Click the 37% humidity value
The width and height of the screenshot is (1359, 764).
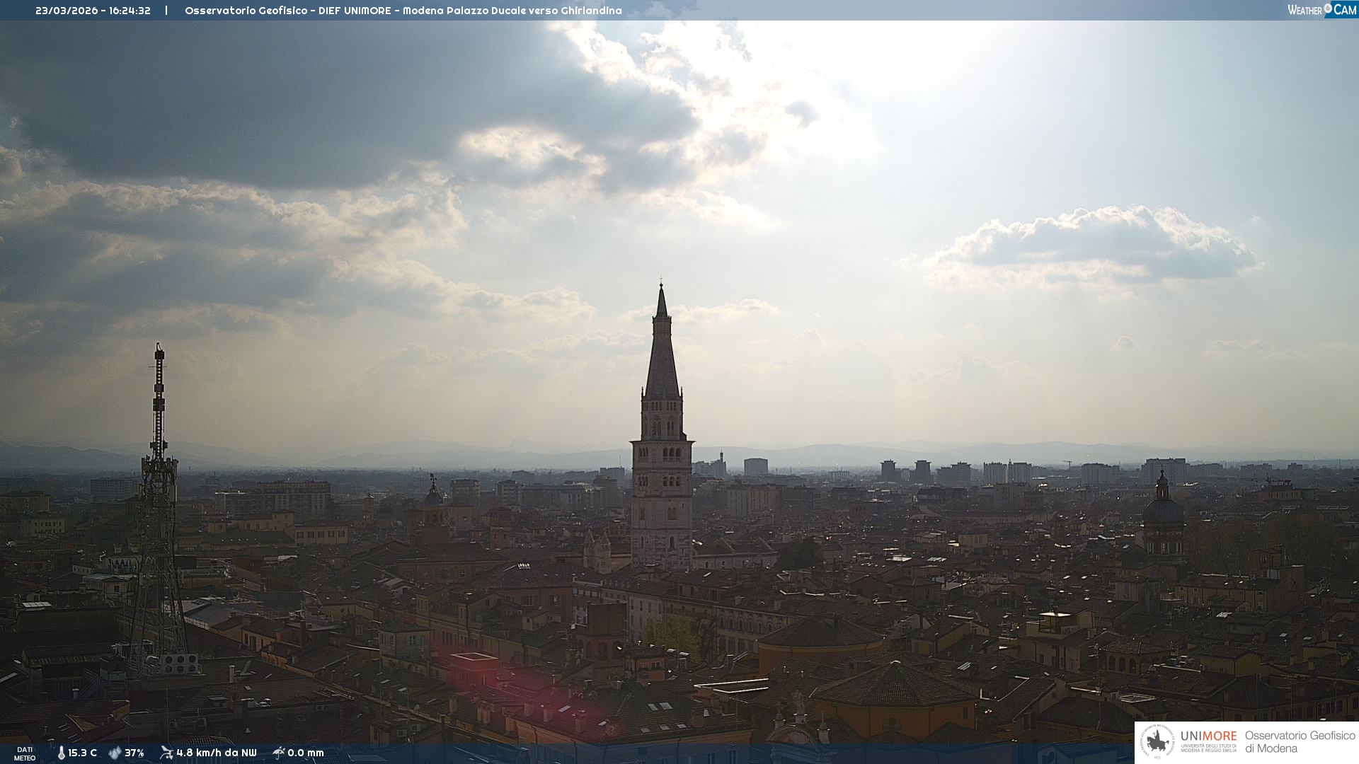[x=134, y=753]
